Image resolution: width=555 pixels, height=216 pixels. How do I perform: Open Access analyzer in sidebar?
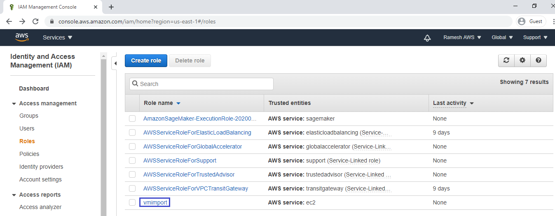40,207
